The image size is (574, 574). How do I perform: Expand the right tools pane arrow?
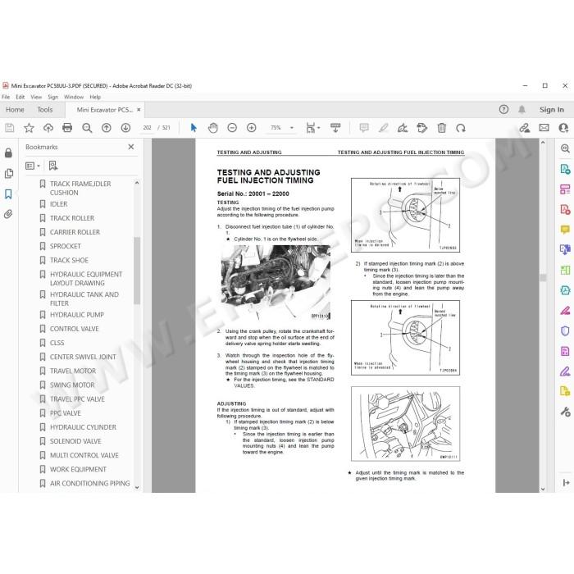click(x=566, y=483)
